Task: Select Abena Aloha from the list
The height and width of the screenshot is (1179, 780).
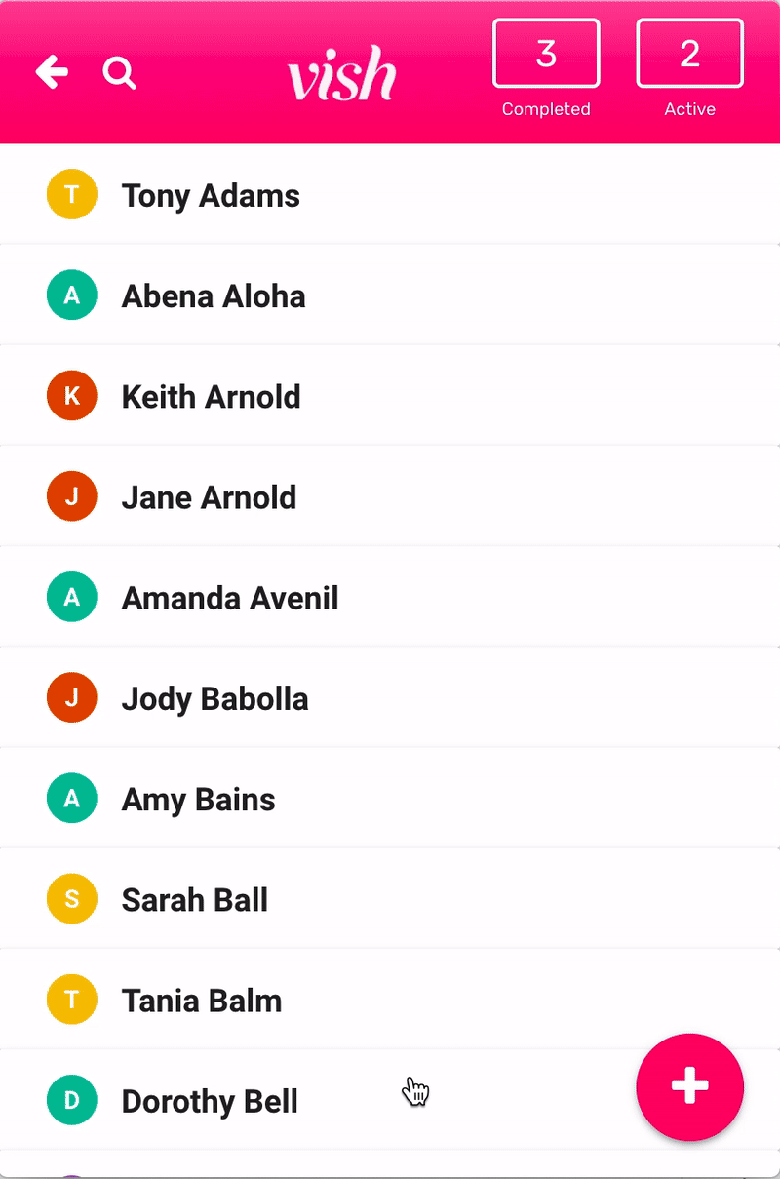Action: click(214, 296)
